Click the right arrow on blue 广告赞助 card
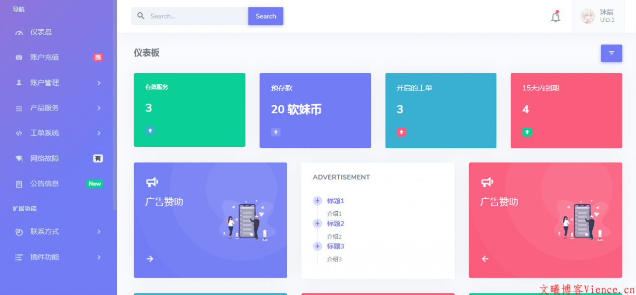The width and height of the screenshot is (636, 295). click(x=150, y=259)
